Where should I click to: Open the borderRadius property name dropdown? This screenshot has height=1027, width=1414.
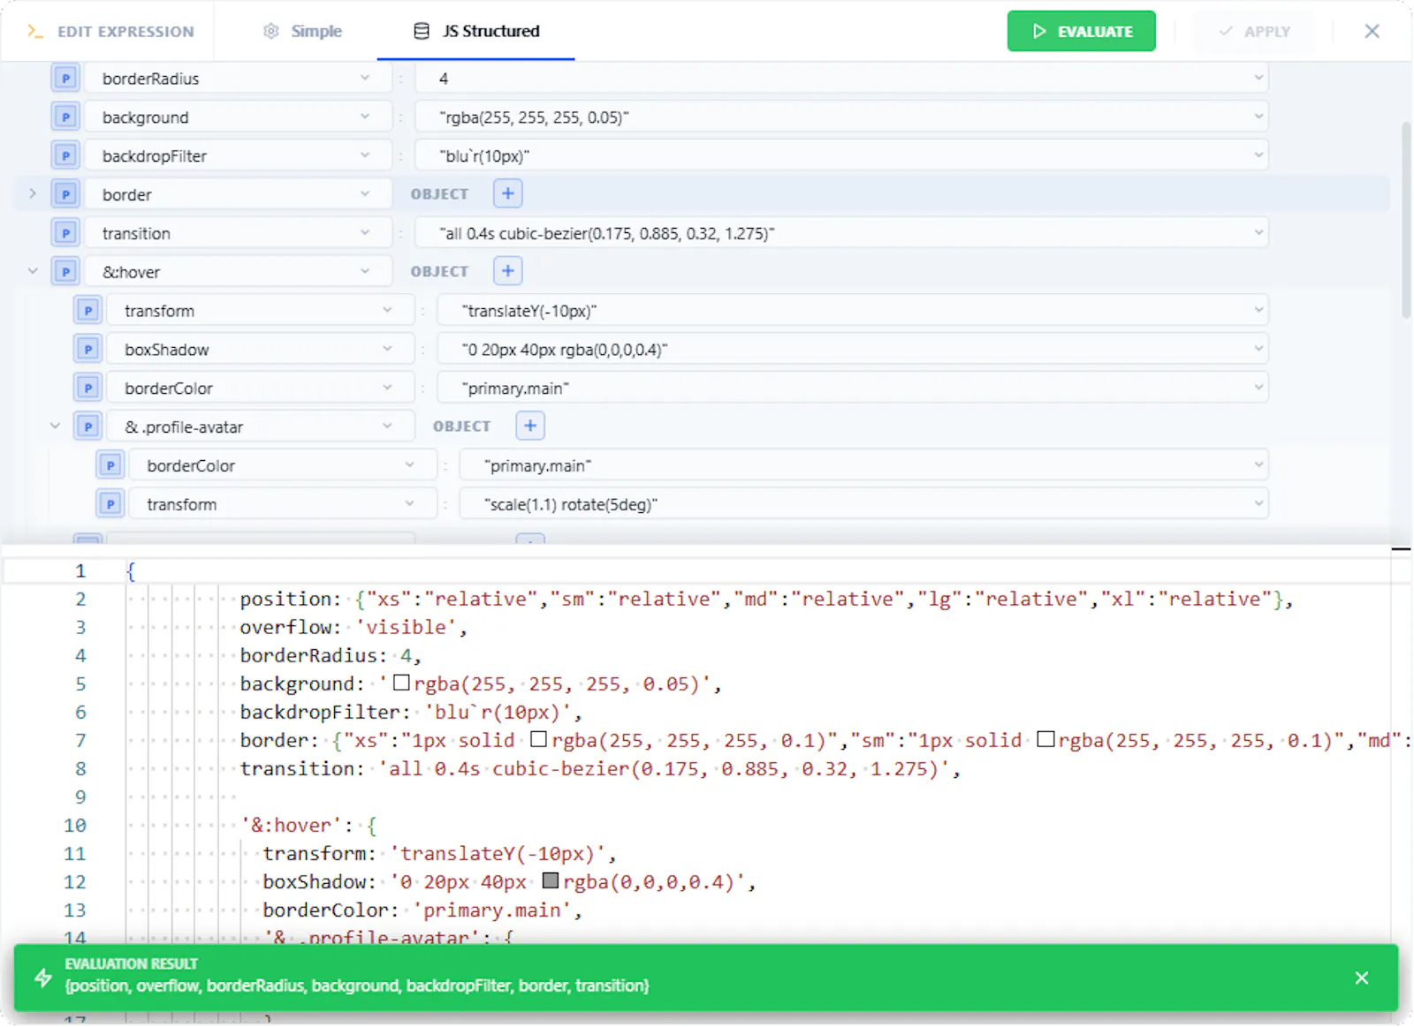pyautogui.click(x=364, y=78)
